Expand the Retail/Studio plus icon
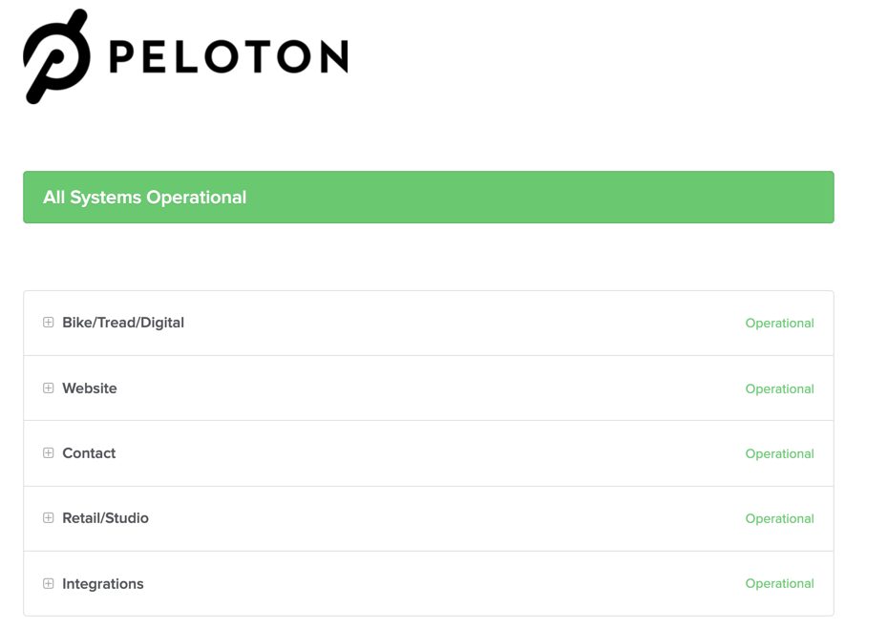The image size is (887, 629). [x=49, y=518]
